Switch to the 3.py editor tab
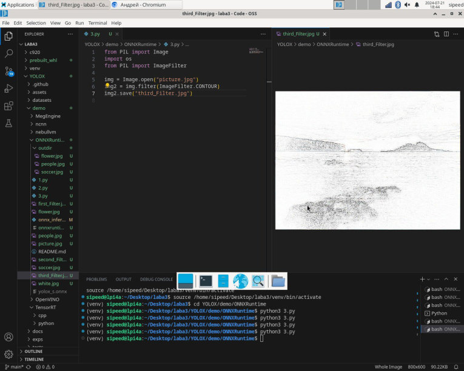The image size is (464, 371). tap(95, 35)
